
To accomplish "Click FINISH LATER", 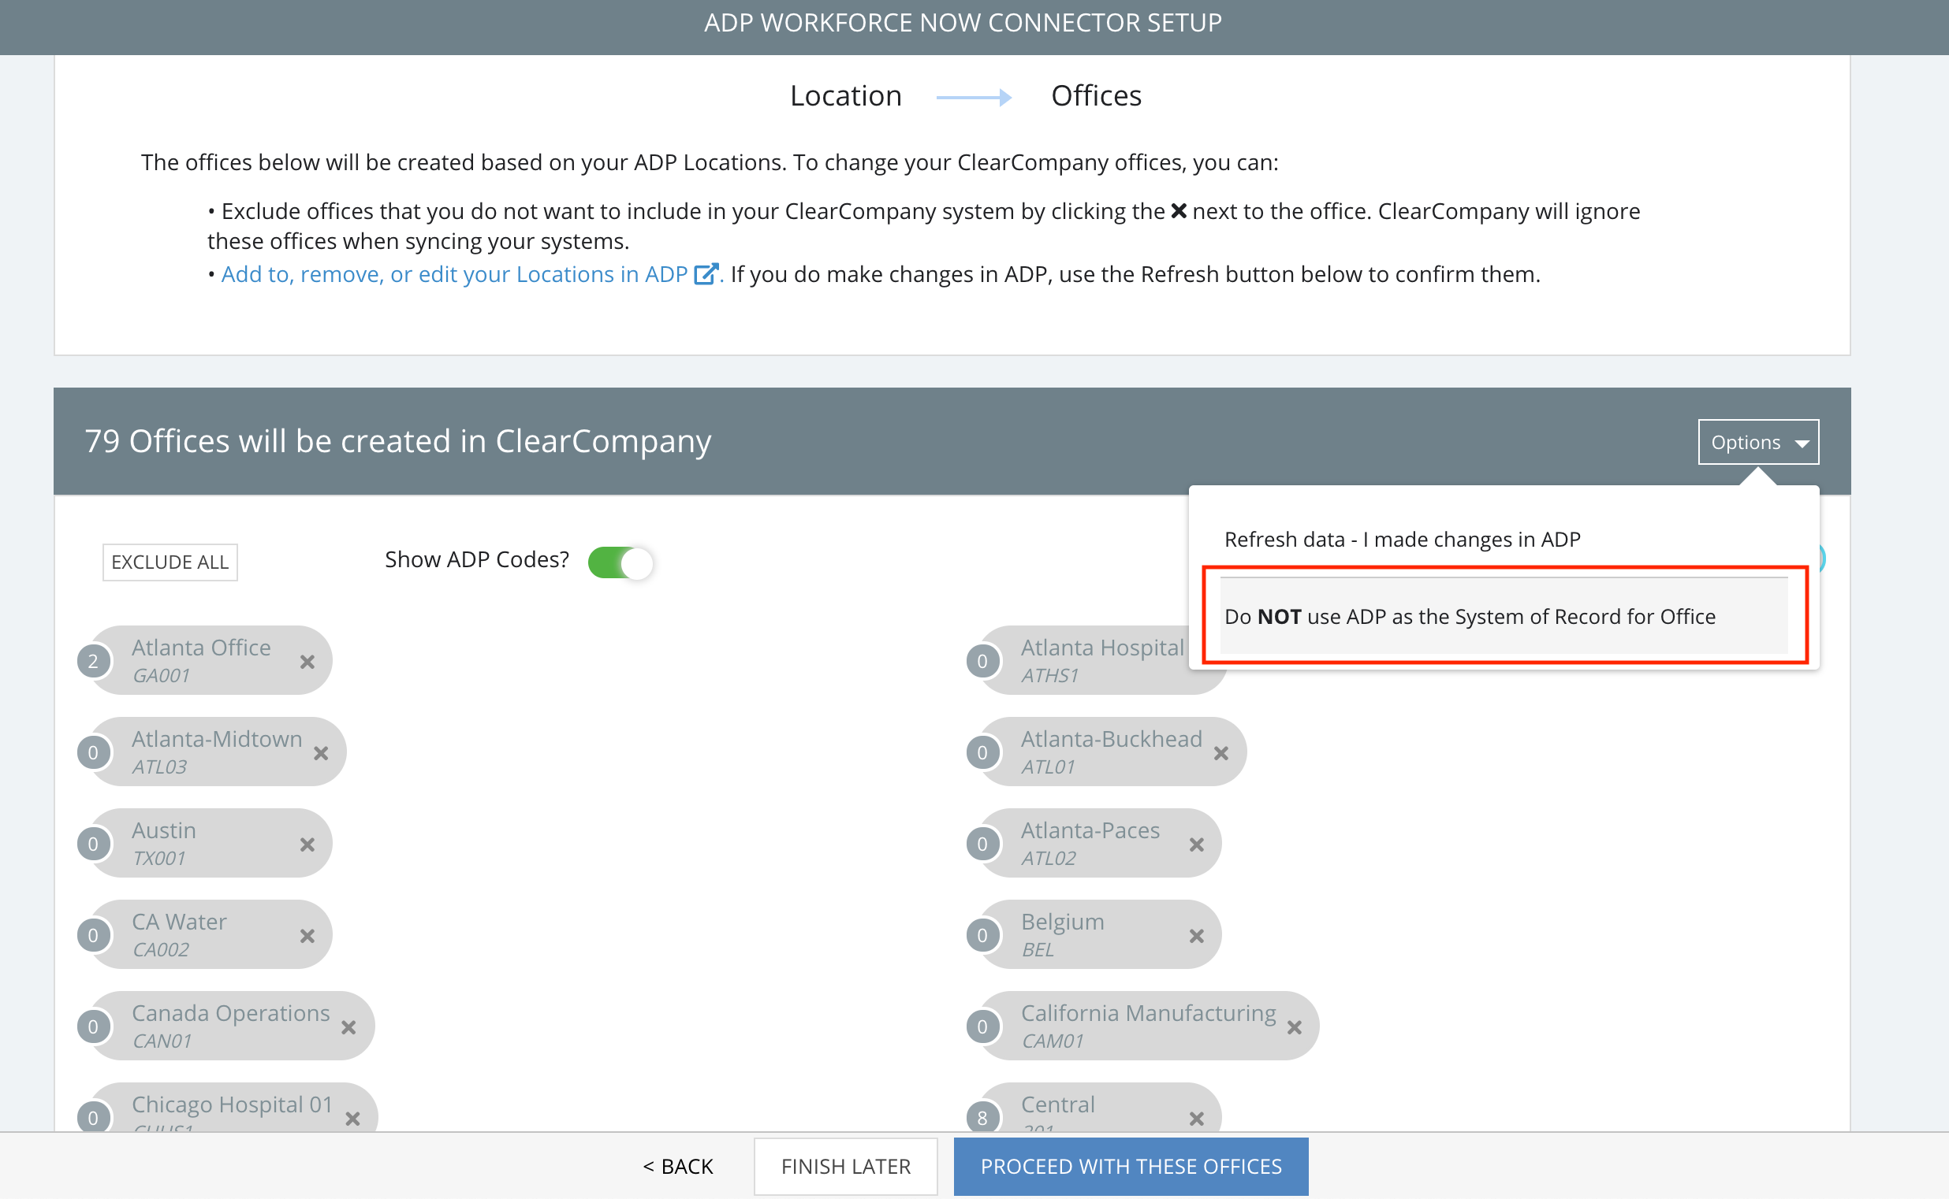I will [x=846, y=1167].
